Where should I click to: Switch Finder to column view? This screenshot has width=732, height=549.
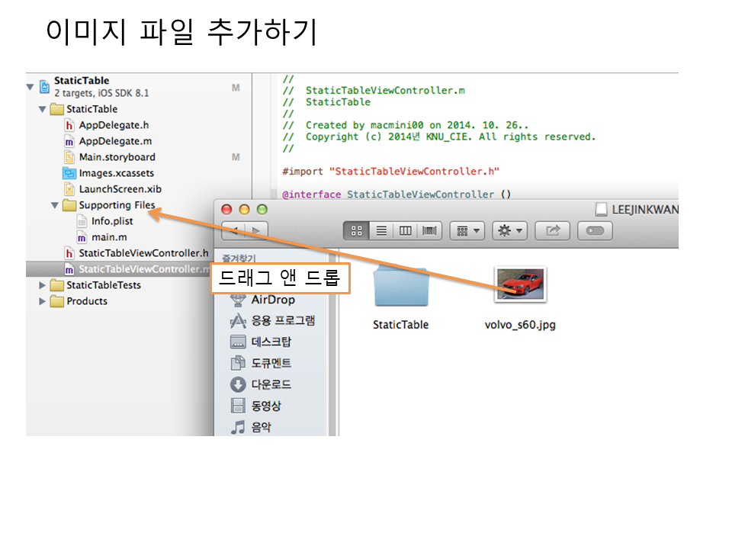coord(405,230)
